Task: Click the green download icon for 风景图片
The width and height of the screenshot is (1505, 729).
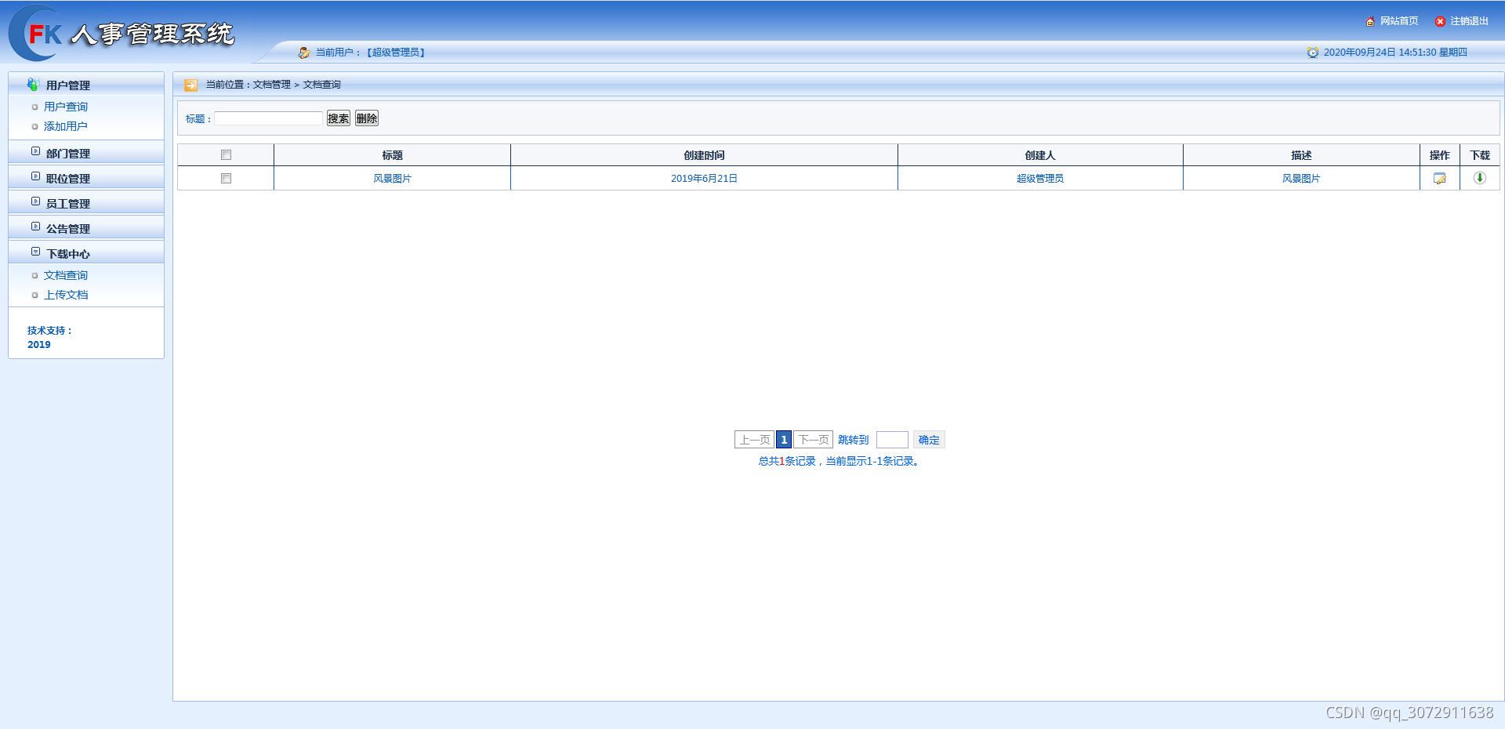Action: (x=1479, y=178)
